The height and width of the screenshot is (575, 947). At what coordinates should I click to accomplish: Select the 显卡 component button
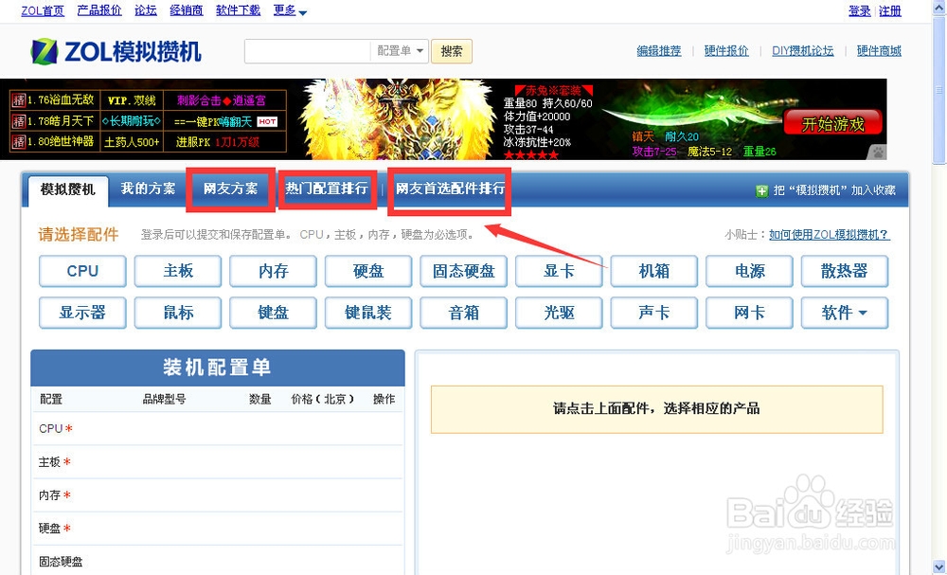(559, 271)
